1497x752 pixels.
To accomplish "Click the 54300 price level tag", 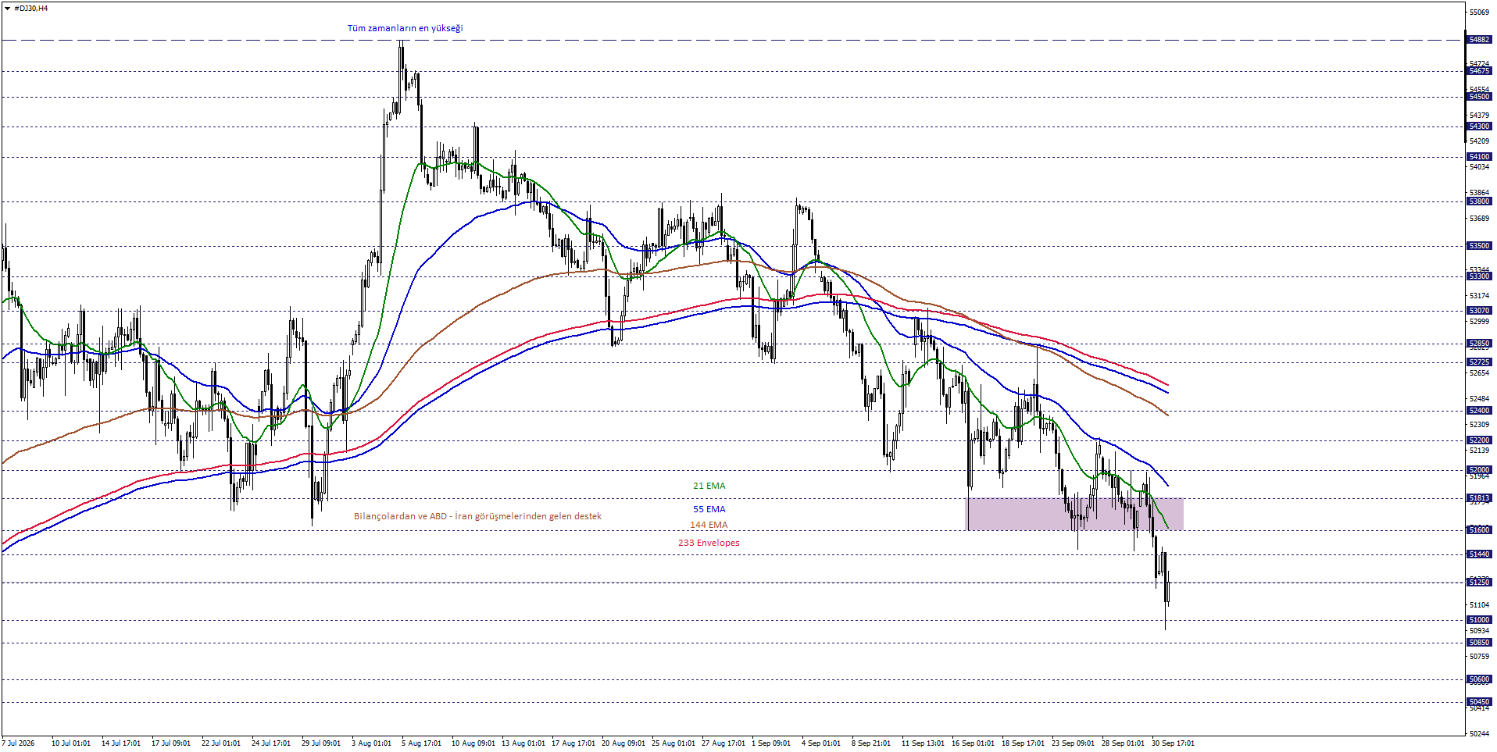I will 1479,127.
